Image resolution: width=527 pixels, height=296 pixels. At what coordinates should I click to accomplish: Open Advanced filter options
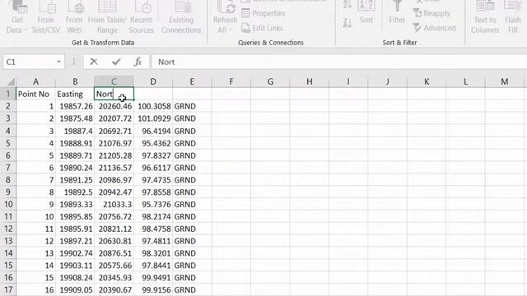tap(434, 28)
